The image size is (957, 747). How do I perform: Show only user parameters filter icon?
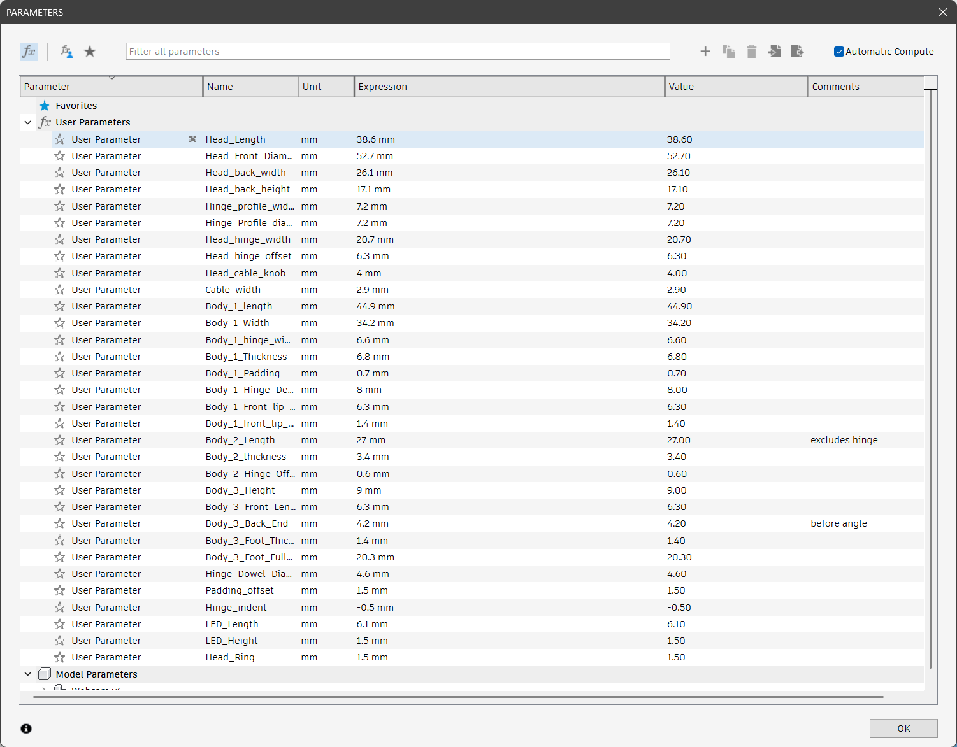66,52
